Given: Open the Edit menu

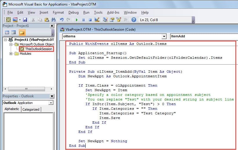Looking at the screenshot, I should [x=20, y=12].
